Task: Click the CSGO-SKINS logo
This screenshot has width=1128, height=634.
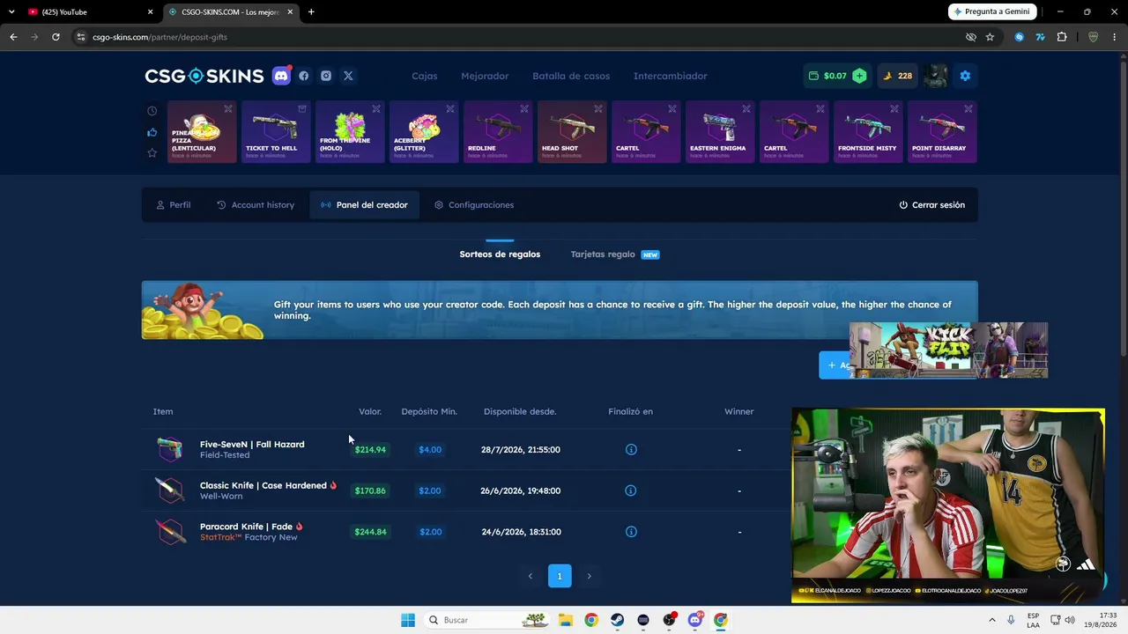Action: 204,76
